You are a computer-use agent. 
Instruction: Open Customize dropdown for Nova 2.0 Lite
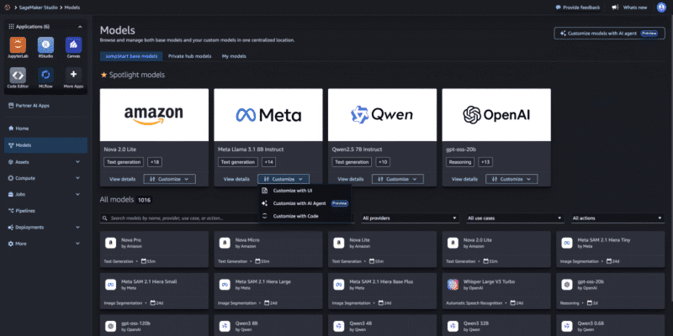point(170,179)
